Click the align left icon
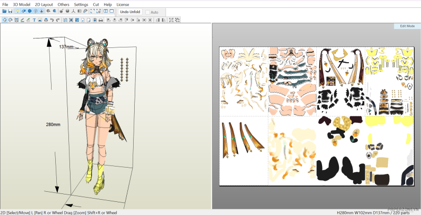 click(108, 20)
